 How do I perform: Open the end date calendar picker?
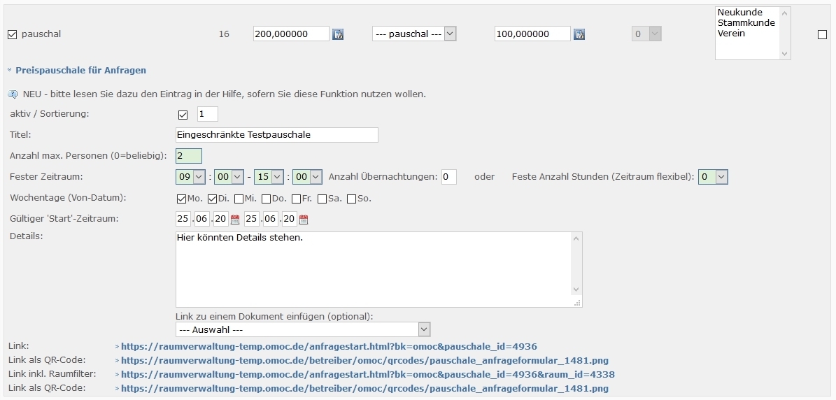[x=304, y=220]
